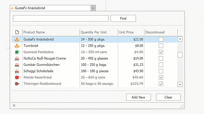Sort by Product Name column header
204x114 pixels.
[x=51, y=32]
